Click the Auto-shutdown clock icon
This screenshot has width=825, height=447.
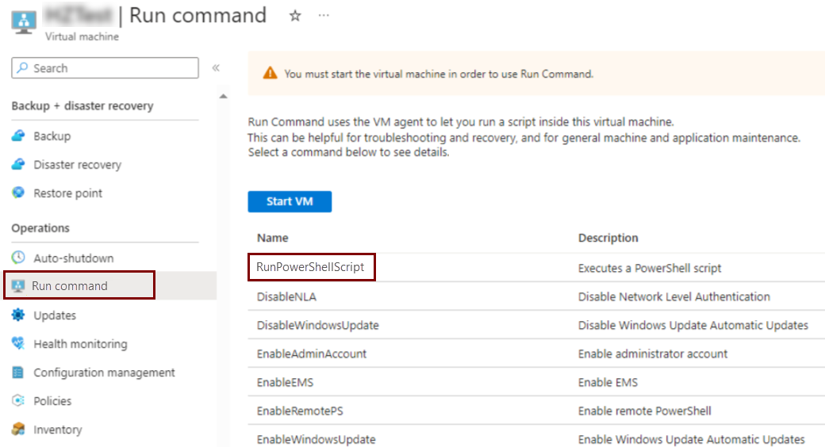pyautogui.click(x=18, y=258)
